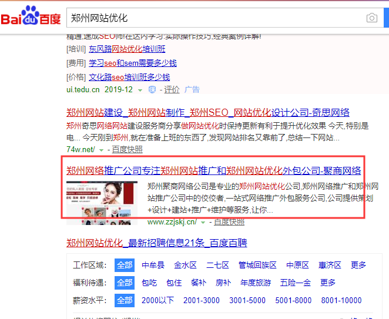Expand the arrow beside www.zzjskj.cn/
The image size is (389, 319).
point(203,223)
